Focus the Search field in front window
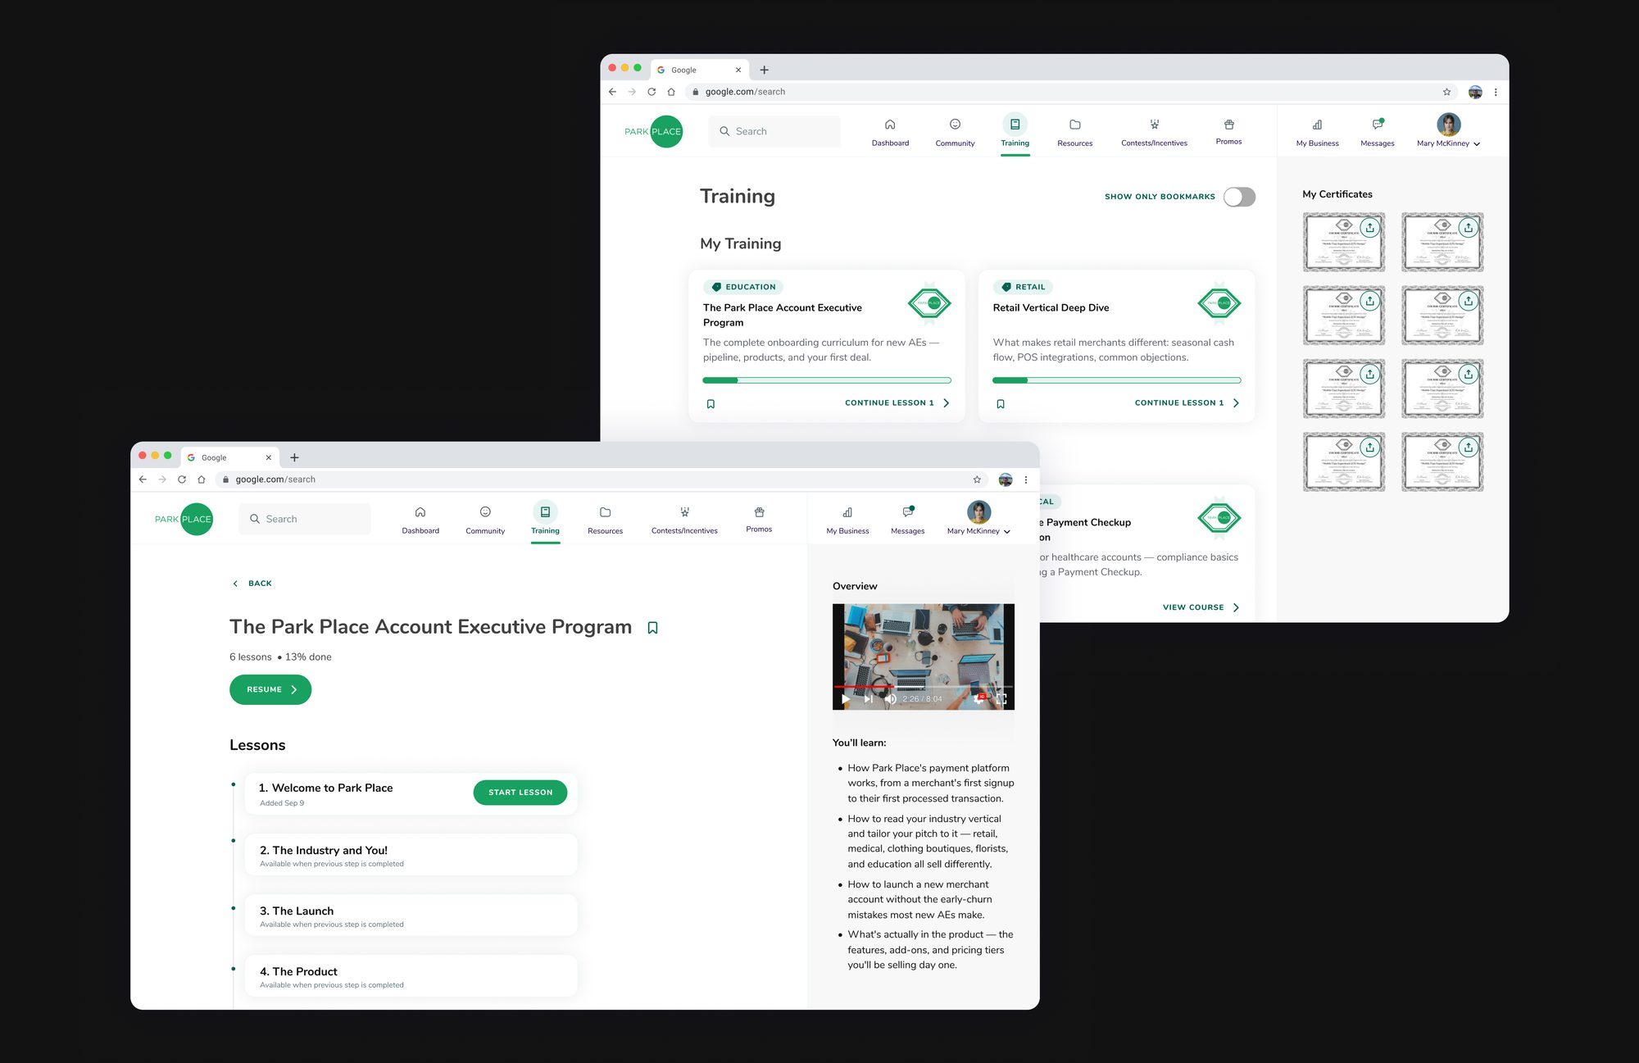The height and width of the screenshot is (1063, 1639). pyautogui.click(x=305, y=519)
